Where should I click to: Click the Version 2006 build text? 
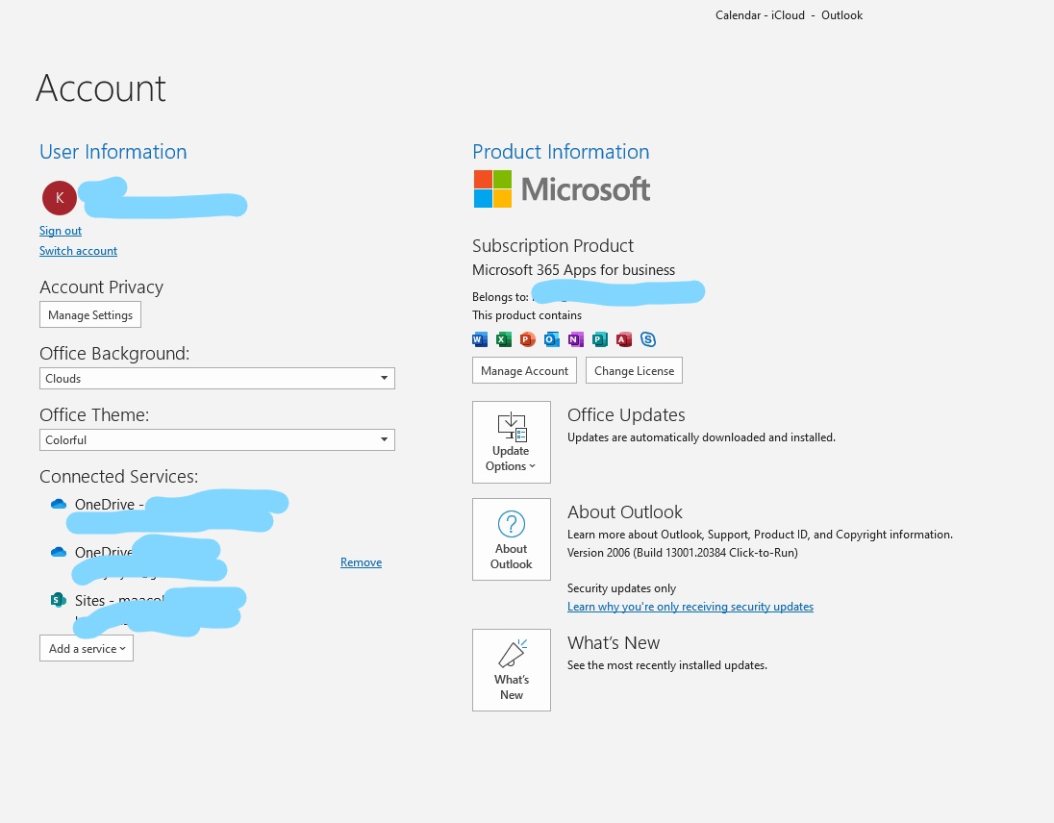(682, 553)
